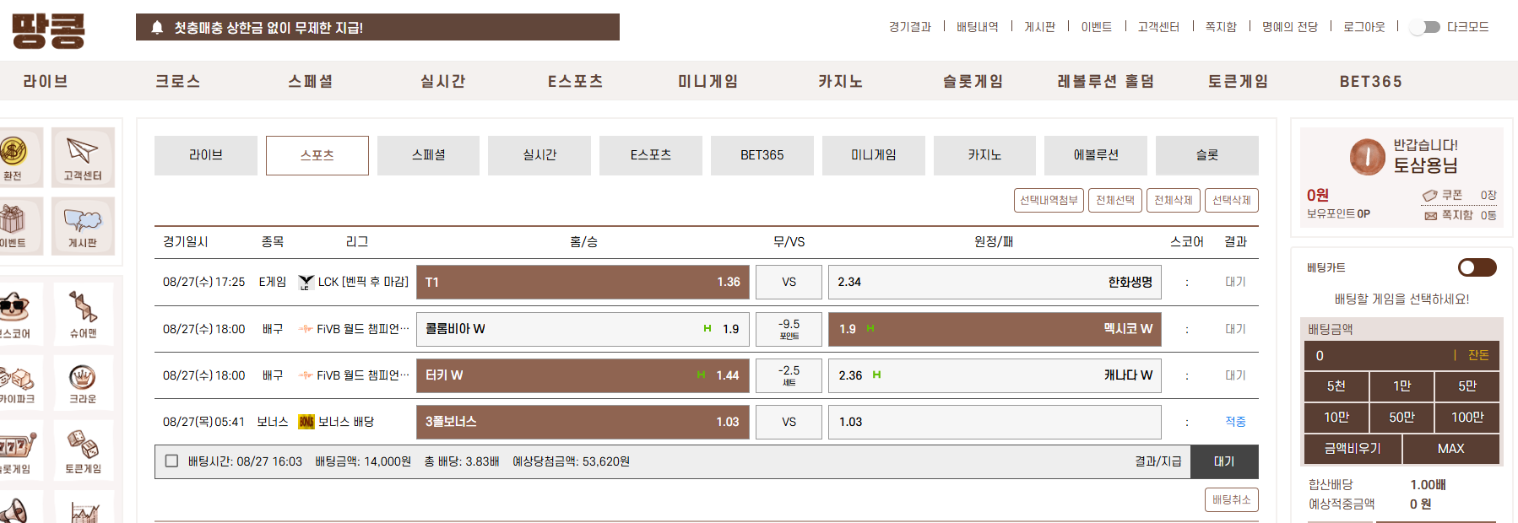This screenshot has height=523, width=1518.
Task: Toggle the 베팅카트 switch
Action: pos(1477,267)
